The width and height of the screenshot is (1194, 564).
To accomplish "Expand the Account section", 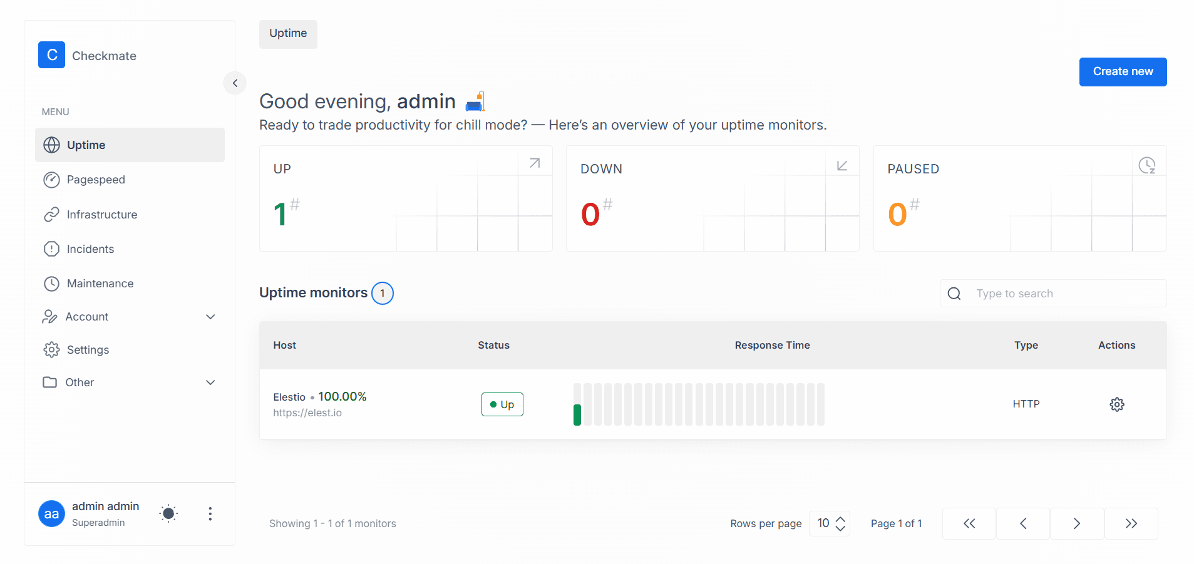I will coord(210,317).
